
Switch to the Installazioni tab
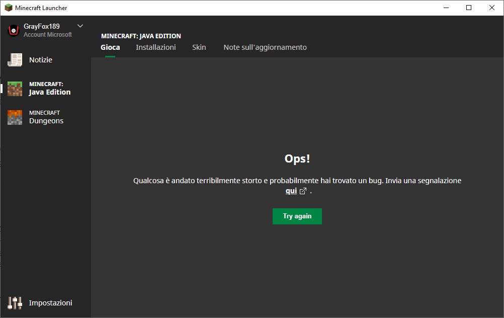pos(155,47)
